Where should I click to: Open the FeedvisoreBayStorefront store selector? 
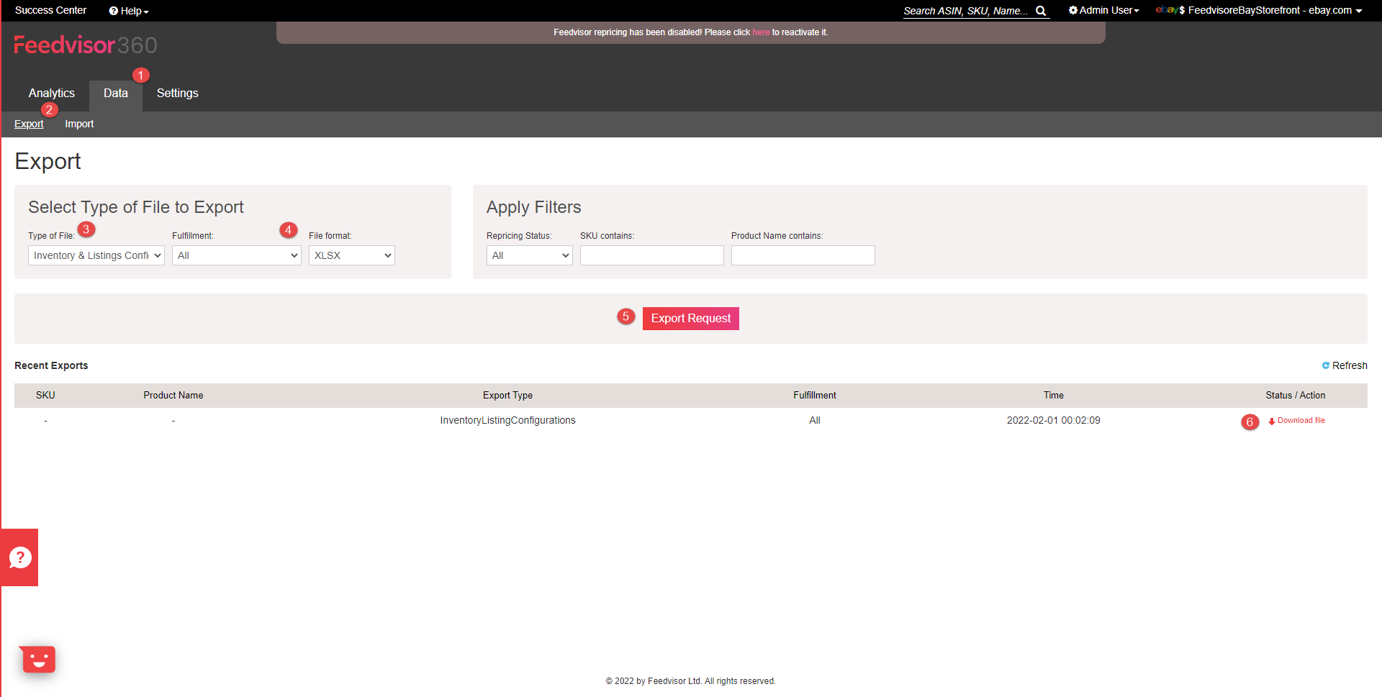tap(1259, 10)
